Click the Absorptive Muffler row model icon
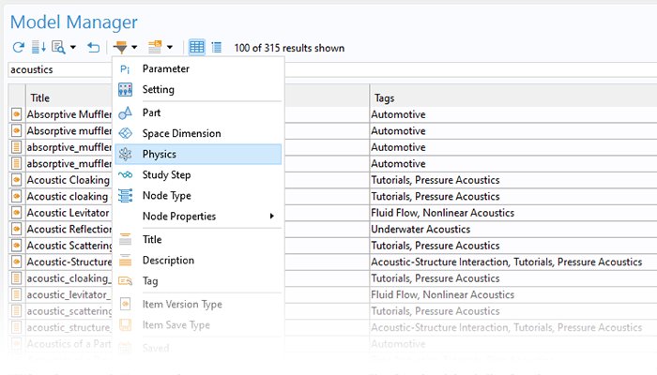 coord(16,114)
